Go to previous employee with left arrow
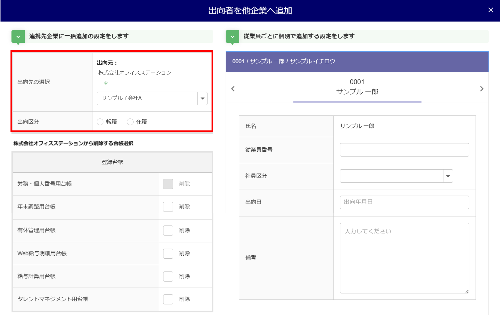500x315 pixels. [233, 89]
